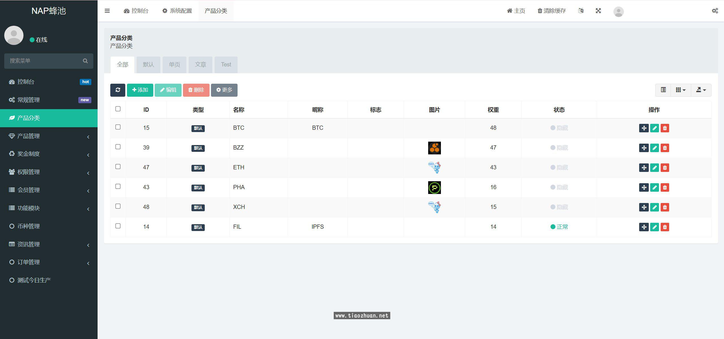Click the drag-sort move icon for FIL row
The width and height of the screenshot is (724, 339).
coord(644,227)
